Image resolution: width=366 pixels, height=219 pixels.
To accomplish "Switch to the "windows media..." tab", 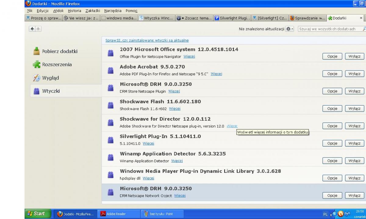I will tap(119, 18).
